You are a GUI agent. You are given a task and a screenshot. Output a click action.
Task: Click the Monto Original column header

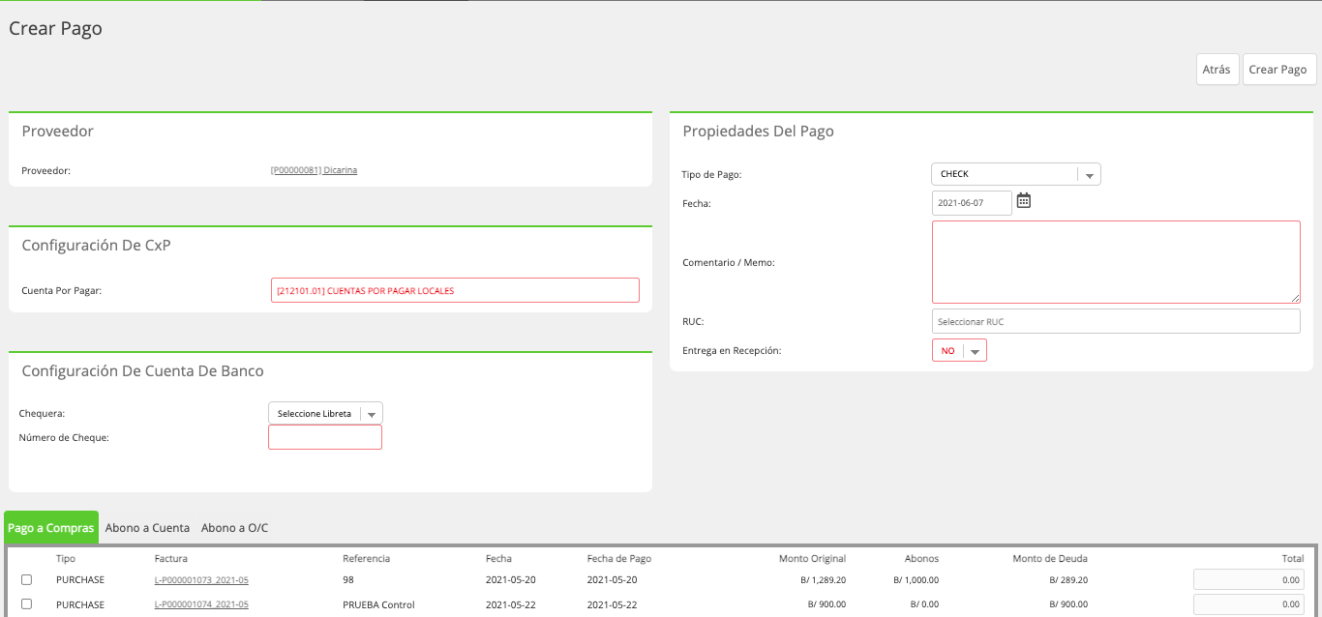[x=812, y=559]
